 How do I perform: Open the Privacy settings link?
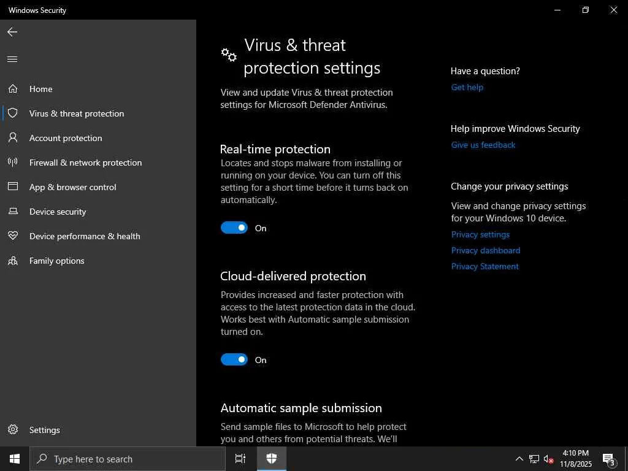480,234
